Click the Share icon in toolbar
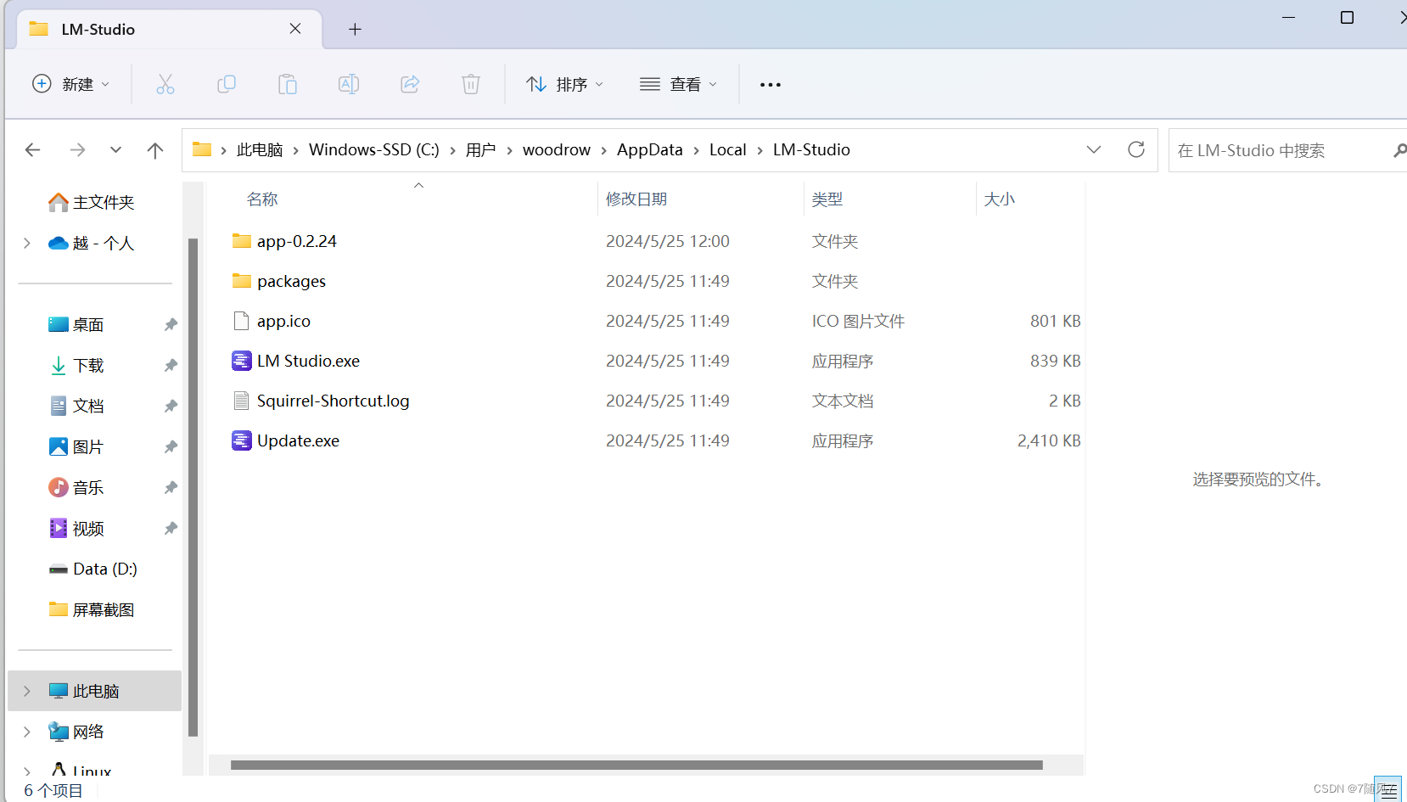 click(410, 84)
